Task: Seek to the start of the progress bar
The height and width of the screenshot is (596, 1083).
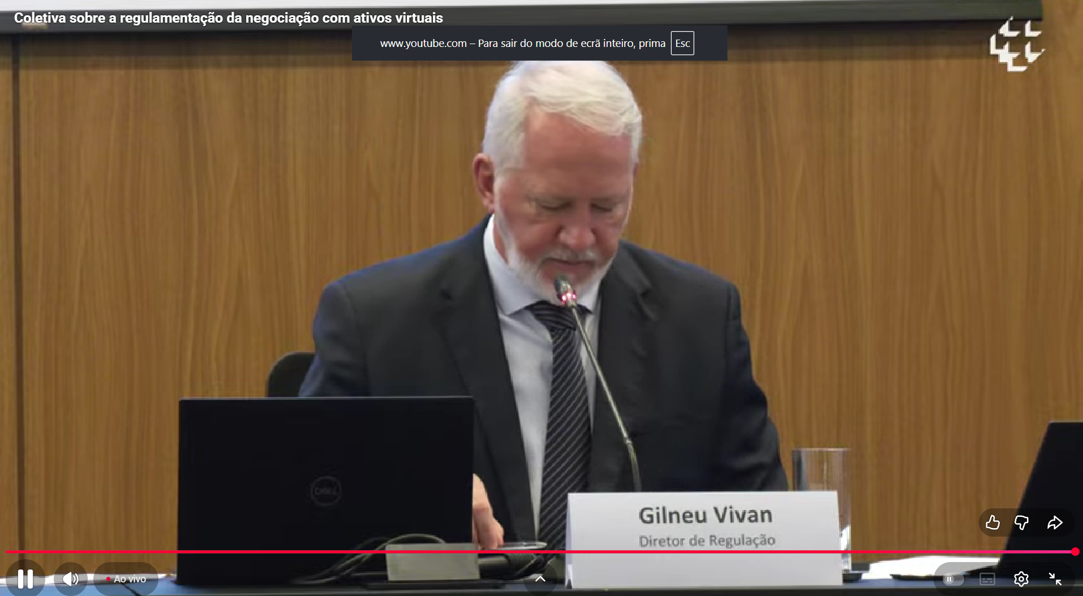Action: pyautogui.click(x=8, y=551)
